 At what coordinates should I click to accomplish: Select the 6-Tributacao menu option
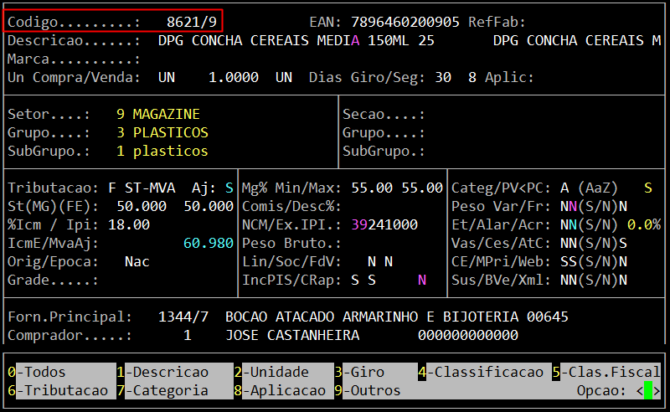pos(57,390)
